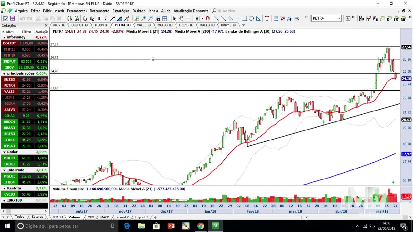Expand the IBRX100 group

click(4, 200)
